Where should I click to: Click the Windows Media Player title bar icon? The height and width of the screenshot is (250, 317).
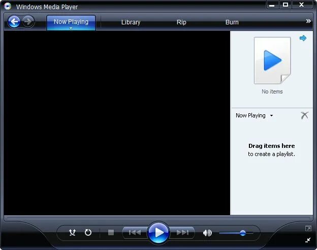[x=8, y=6]
